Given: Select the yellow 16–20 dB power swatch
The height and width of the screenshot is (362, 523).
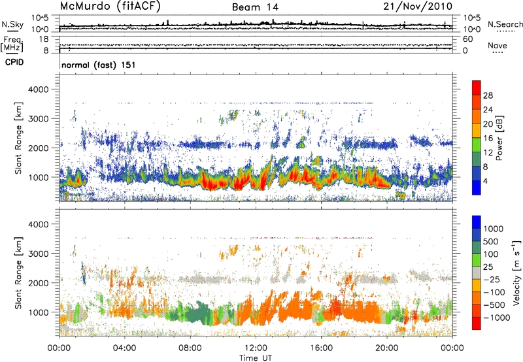Looking at the screenshot, I should [477, 131].
